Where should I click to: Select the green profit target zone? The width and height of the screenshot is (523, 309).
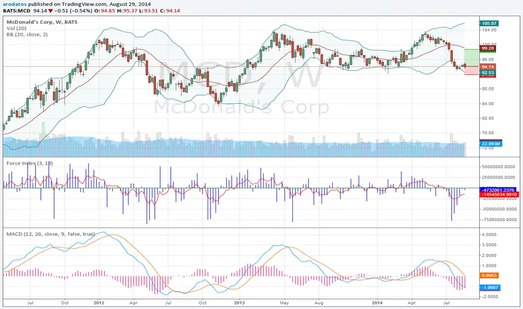pyautogui.click(x=471, y=58)
